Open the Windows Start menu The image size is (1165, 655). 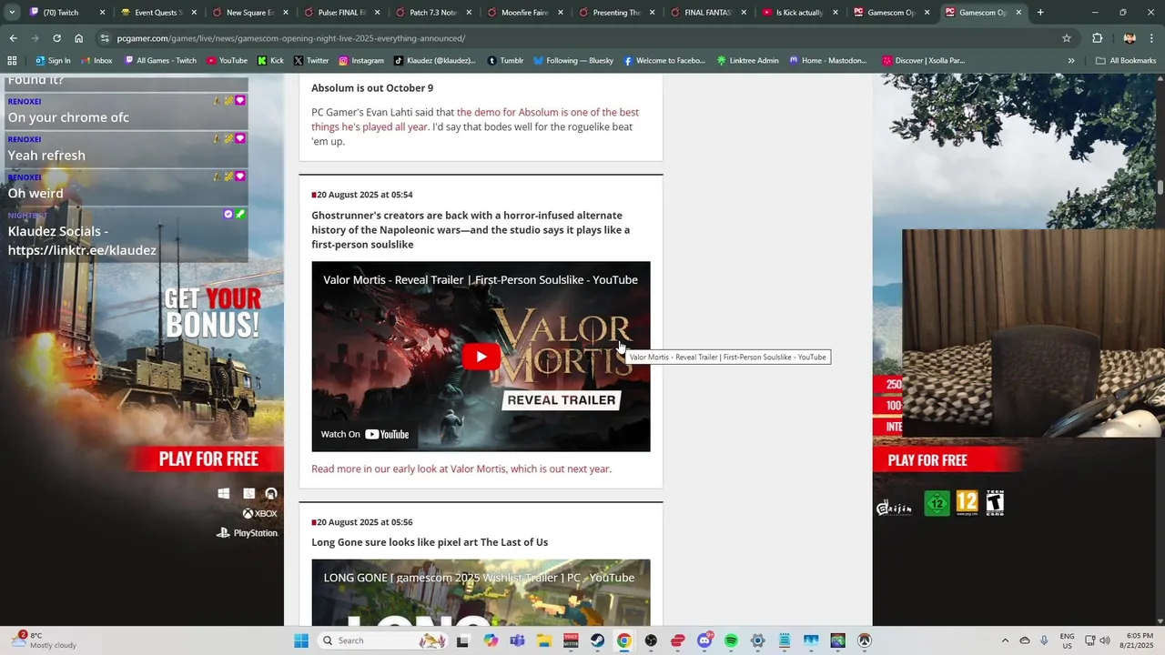point(301,640)
